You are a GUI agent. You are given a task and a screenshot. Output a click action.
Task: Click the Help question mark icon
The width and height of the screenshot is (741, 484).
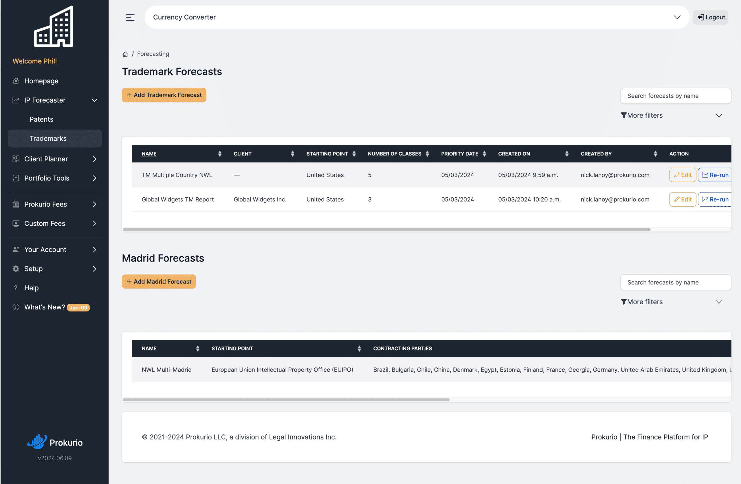pyautogui.click(x=16, y=288)
